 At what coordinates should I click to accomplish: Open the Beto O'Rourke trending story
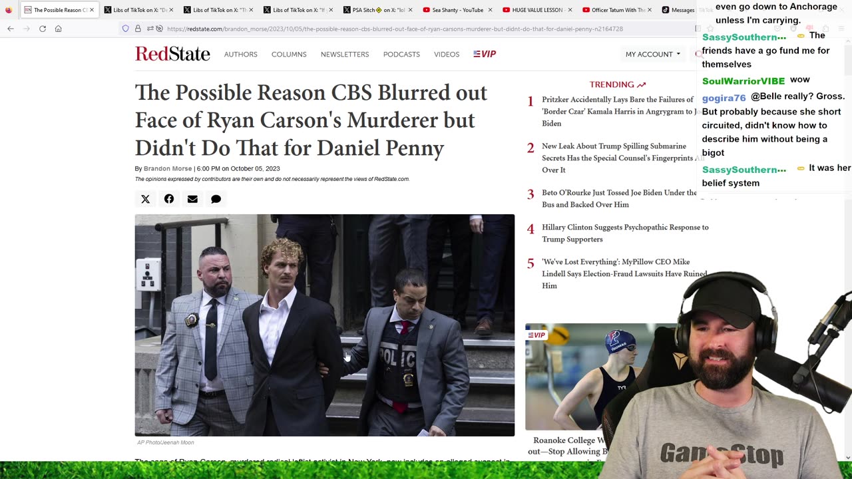click(618, 198)
